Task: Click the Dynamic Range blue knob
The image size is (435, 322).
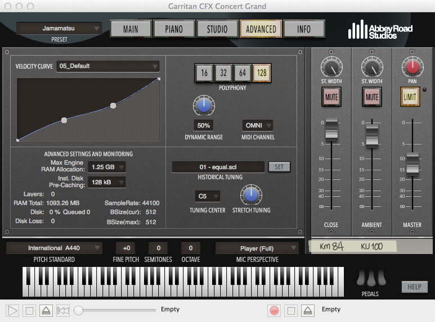Action: pyautogui.click(x=204, y=105)
